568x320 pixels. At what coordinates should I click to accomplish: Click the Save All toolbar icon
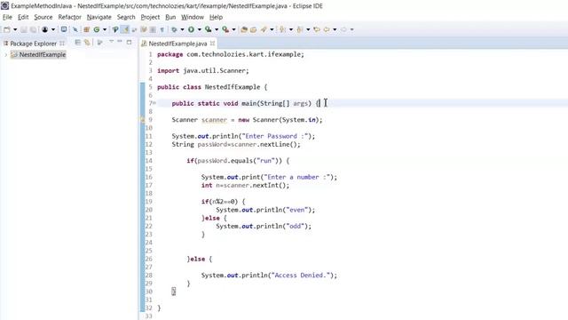point(33,29)
